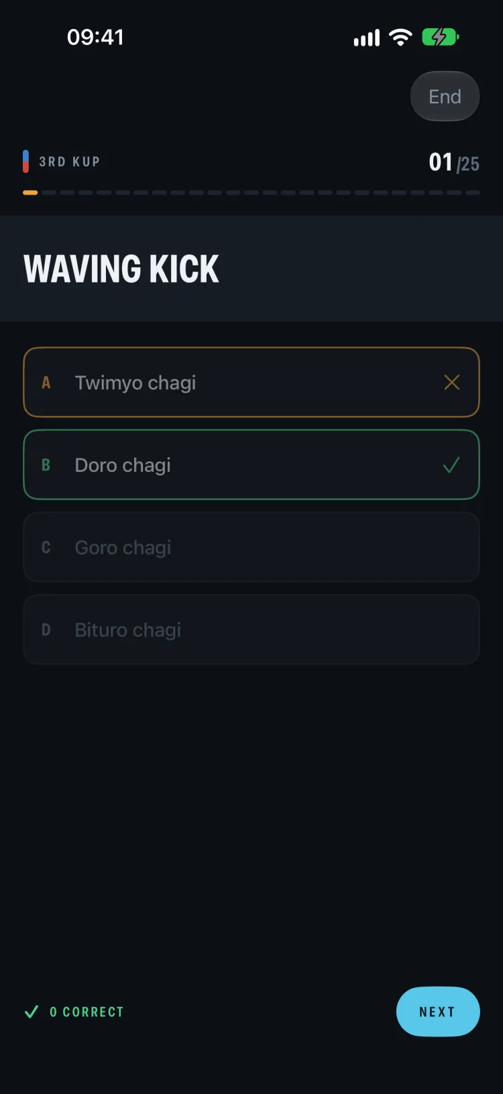Tap the green checkmark on Doro chagi
503x1094 pixels.
click(x=451, y=464)
